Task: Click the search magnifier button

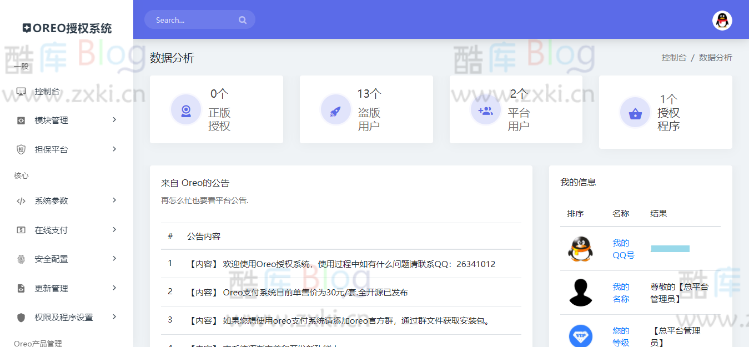Action: tap(243, 19)
